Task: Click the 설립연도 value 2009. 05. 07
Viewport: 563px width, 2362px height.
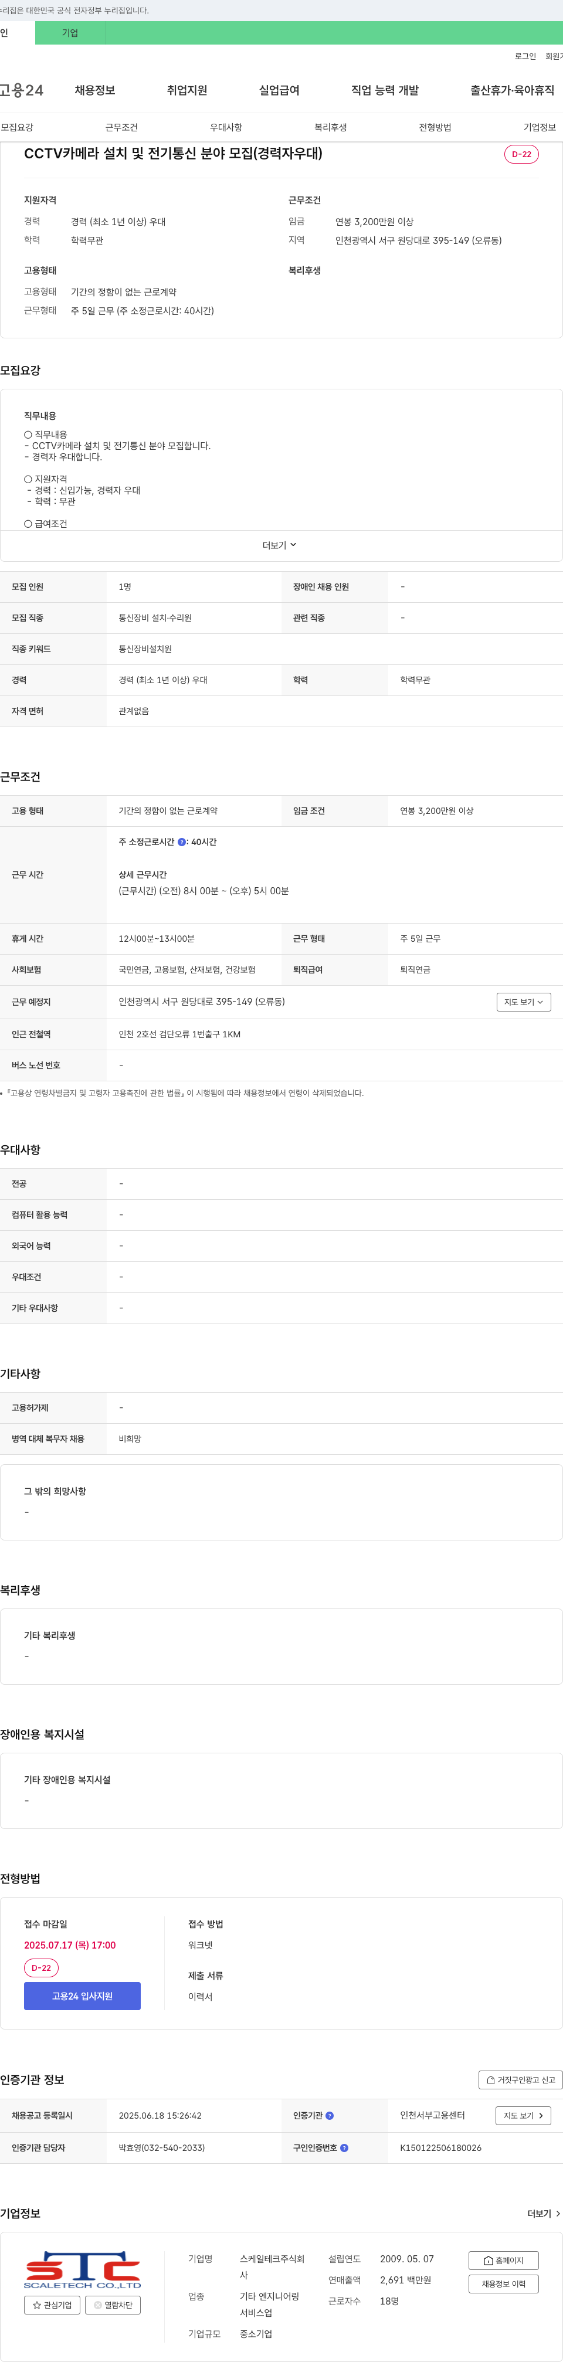Action: tap(407, 2258)
